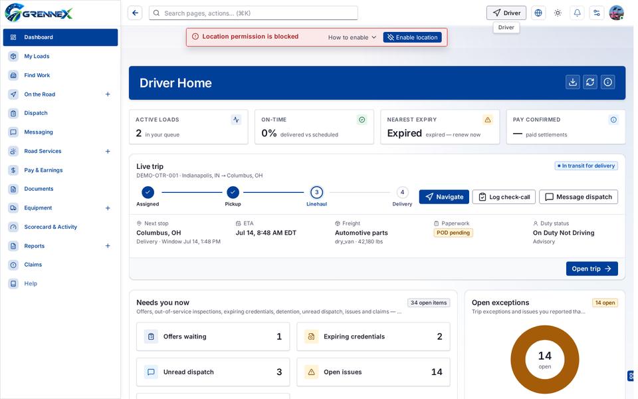
Task: Click the Linehaul step 3 marker
Action: (x=316, y=192)
